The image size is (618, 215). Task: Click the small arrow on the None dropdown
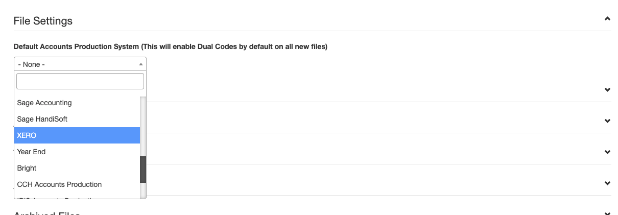141,64
